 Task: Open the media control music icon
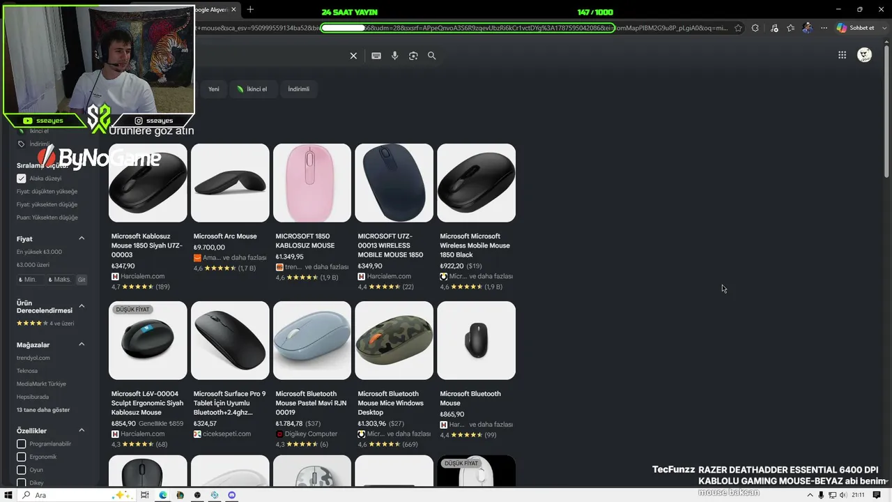click(774, 28)
